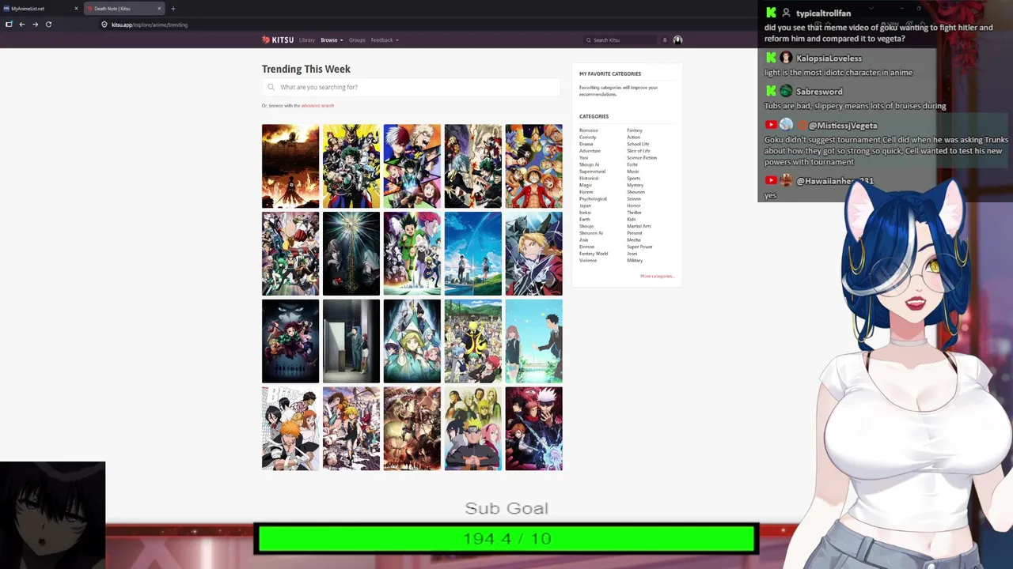Image resolution: width=1013 pixels, height=569 pixels.
Task: Click the Search Kitsu field
Action: [621, 40]
